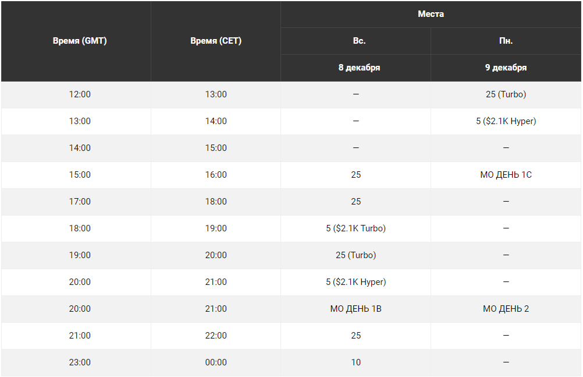583x377 pixels.
Task: Click the 25 (Turbo) cell under 8 декабря
Action: click(x=356, y=255)
